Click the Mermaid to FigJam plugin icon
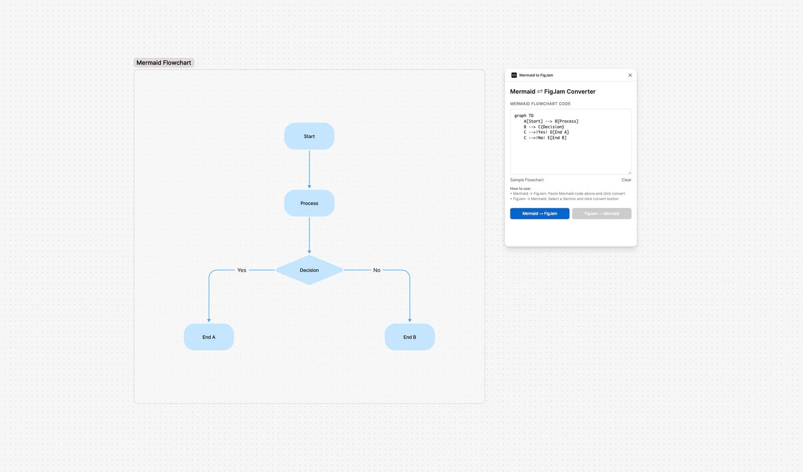 [514, 75]
